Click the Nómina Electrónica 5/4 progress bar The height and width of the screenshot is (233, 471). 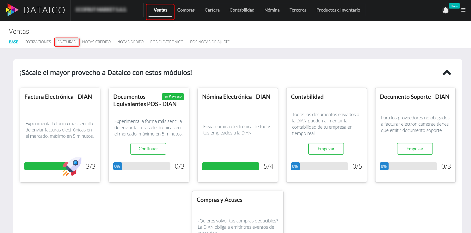point(230,166)
